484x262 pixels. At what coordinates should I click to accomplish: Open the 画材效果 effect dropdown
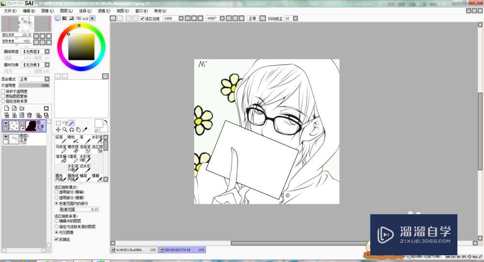point(47,65)
